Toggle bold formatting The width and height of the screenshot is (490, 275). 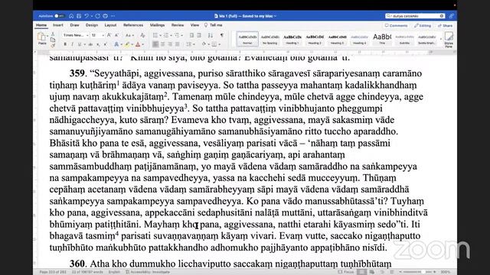[65, 44]
